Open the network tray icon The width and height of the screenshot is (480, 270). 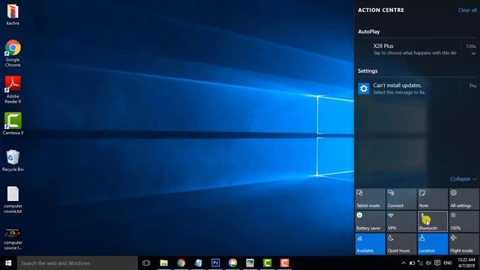(x=420, y=263)
